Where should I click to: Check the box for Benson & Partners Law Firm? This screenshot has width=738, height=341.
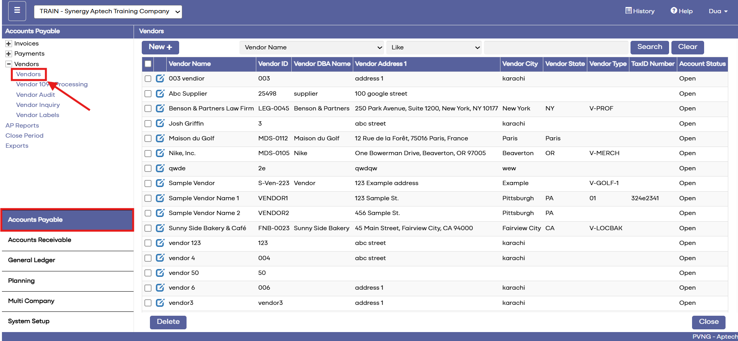pyautogui.click(x=148, y=108)
